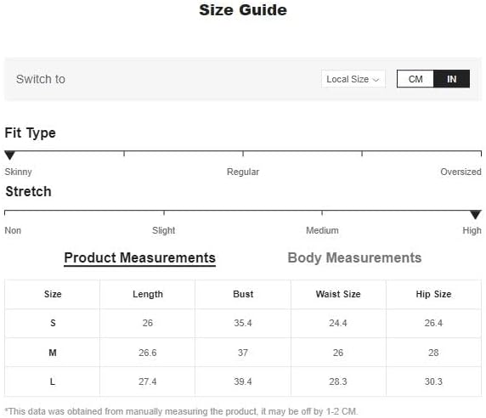Image resolution: width=486 pixels, height=418 pixels.
Task: Click the Local Size chevron arrow
Action: [376, 80]
